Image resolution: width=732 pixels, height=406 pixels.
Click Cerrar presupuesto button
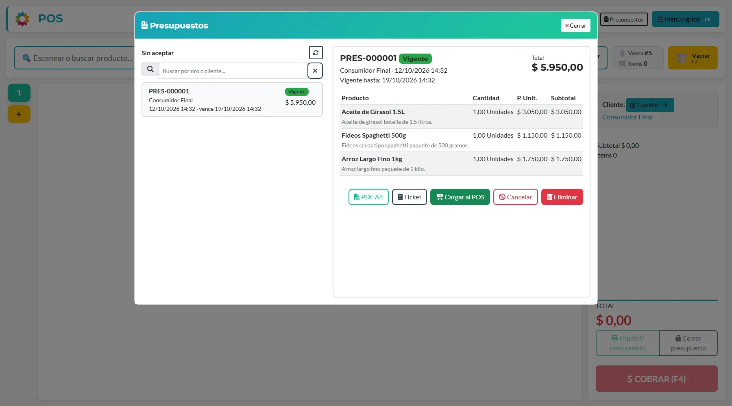click(x=688, y=343)
